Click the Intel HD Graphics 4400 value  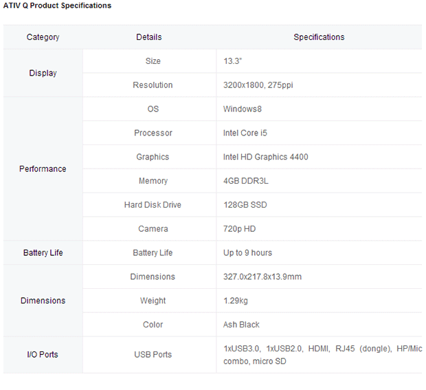click(x=265, y=157)
